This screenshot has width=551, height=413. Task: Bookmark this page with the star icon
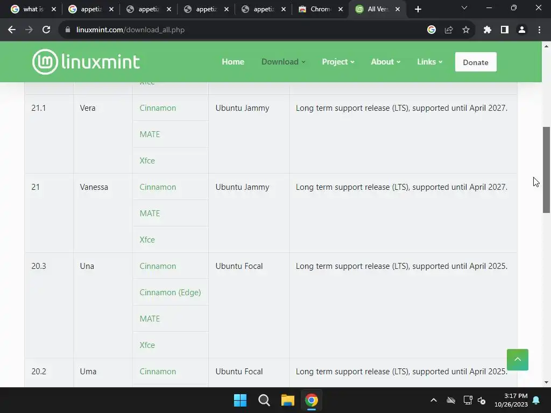click(466, 30)
